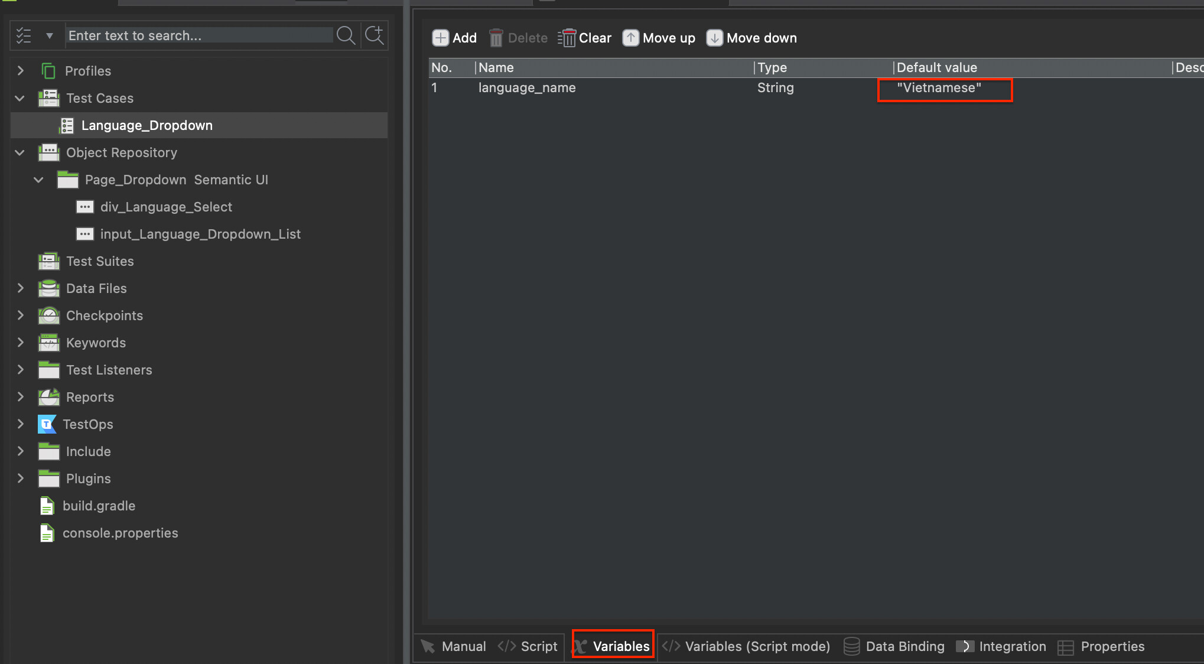This screenshot has width=1204, height=664.
Task: Click the search magnifier icon
Action: pyautogui.click(x=346, y=35)
